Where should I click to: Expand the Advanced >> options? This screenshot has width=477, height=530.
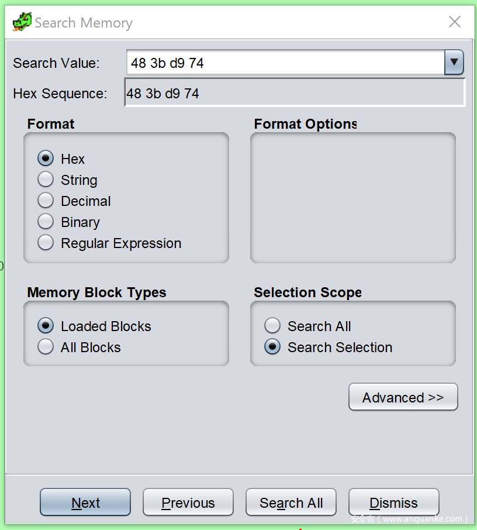403,397
